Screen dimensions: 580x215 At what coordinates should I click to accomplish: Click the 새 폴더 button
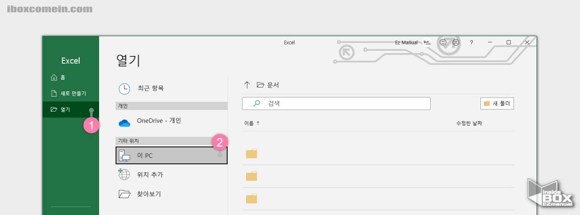point(497,103)
